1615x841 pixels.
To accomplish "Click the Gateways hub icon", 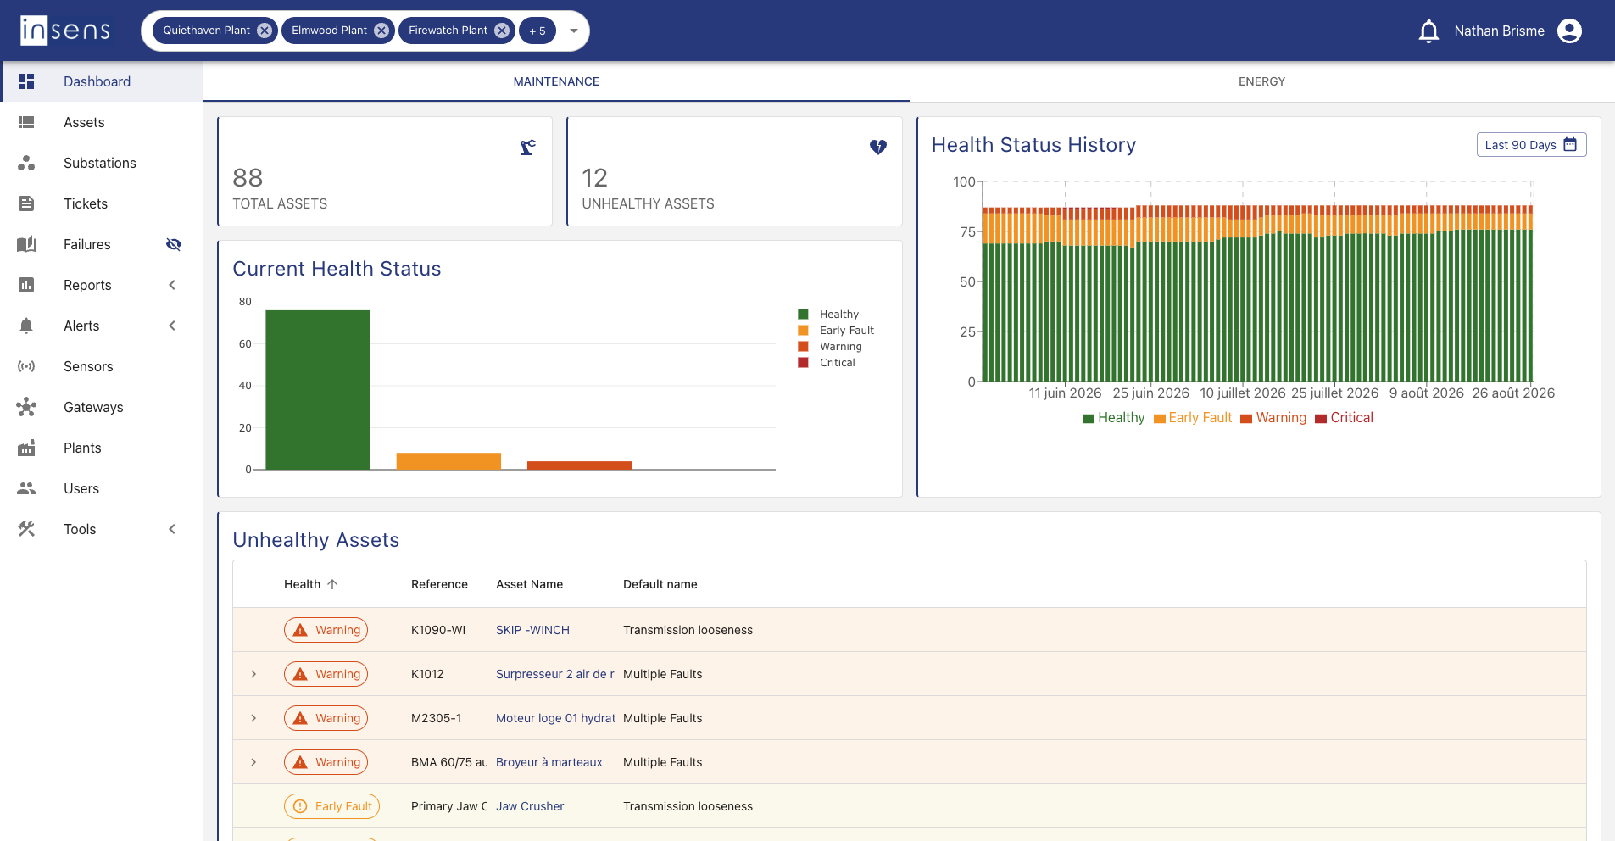I will click(26, 407).
